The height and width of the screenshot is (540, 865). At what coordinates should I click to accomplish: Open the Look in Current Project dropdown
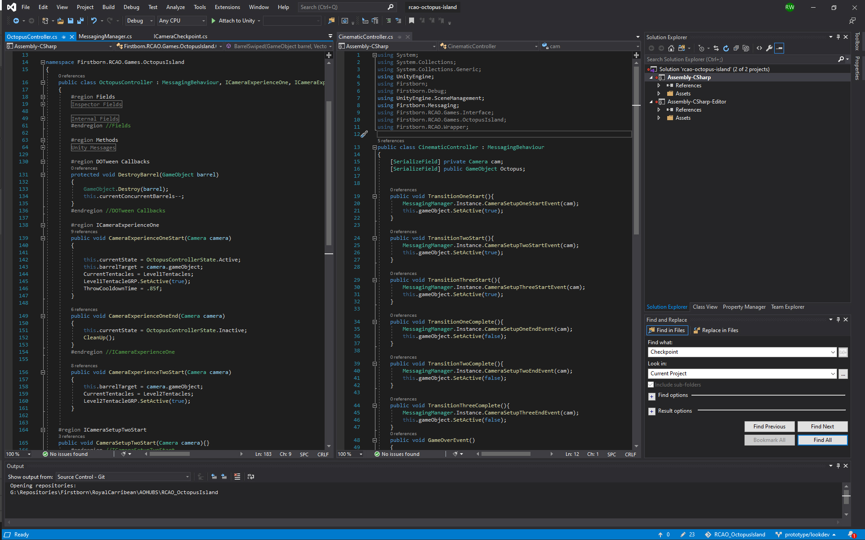833,373
